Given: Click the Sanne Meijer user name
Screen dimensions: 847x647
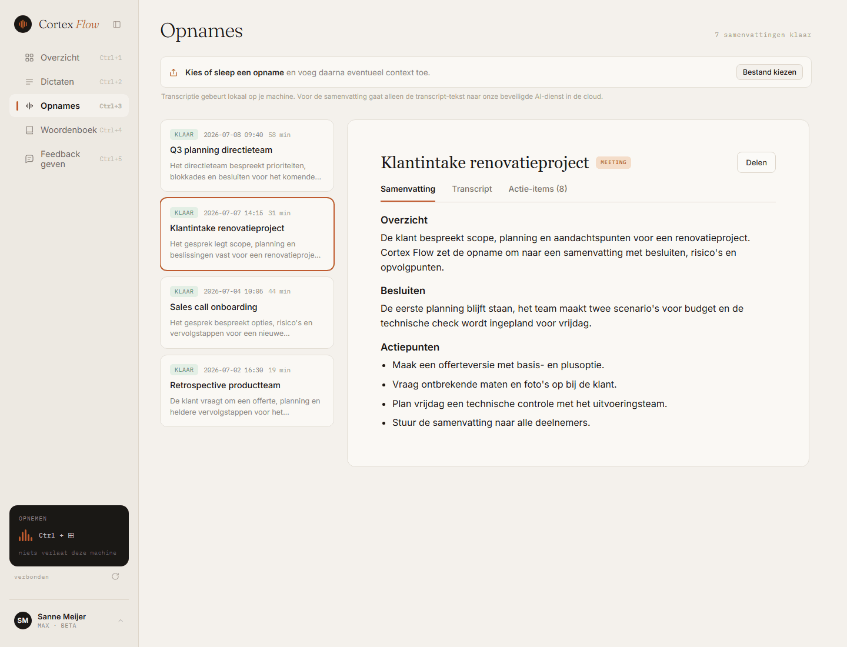Looking at the screenshot, I should tap(62, 616).
